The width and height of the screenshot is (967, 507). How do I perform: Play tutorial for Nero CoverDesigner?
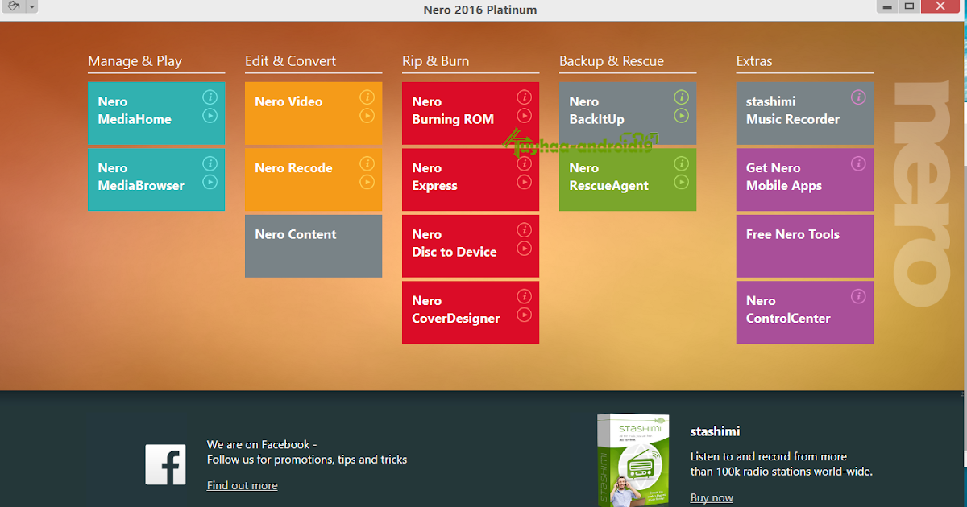[x=524, y=315]
